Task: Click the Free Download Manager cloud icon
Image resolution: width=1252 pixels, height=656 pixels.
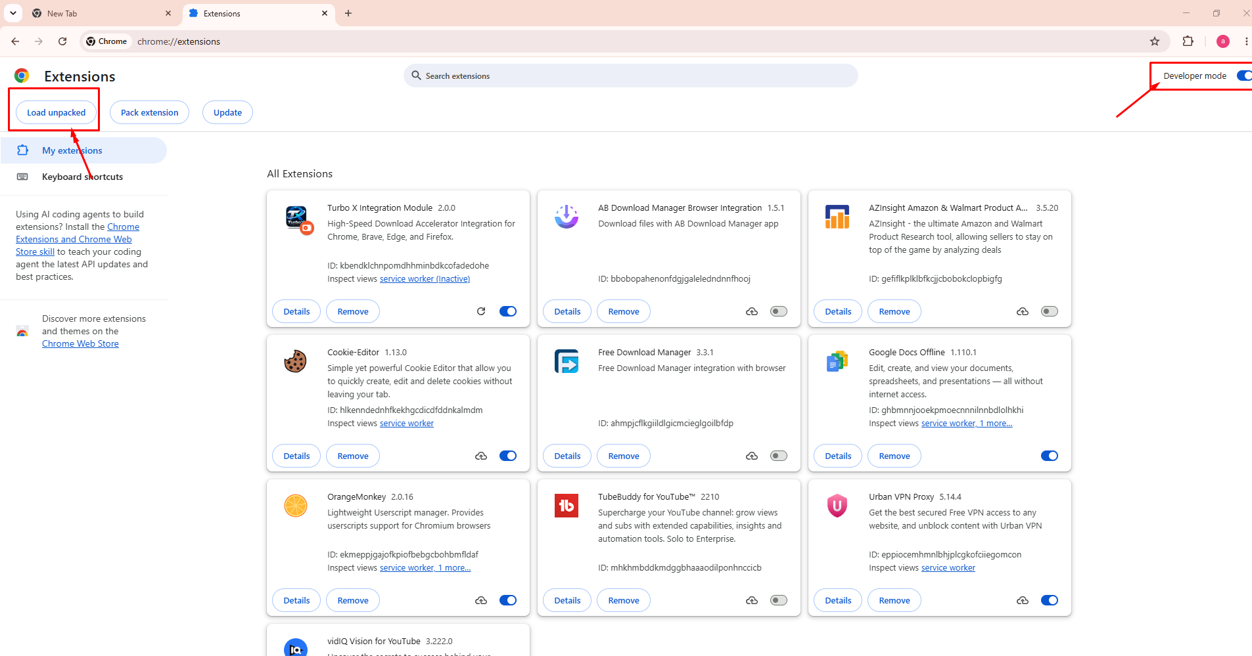Action: pos(752,456)
